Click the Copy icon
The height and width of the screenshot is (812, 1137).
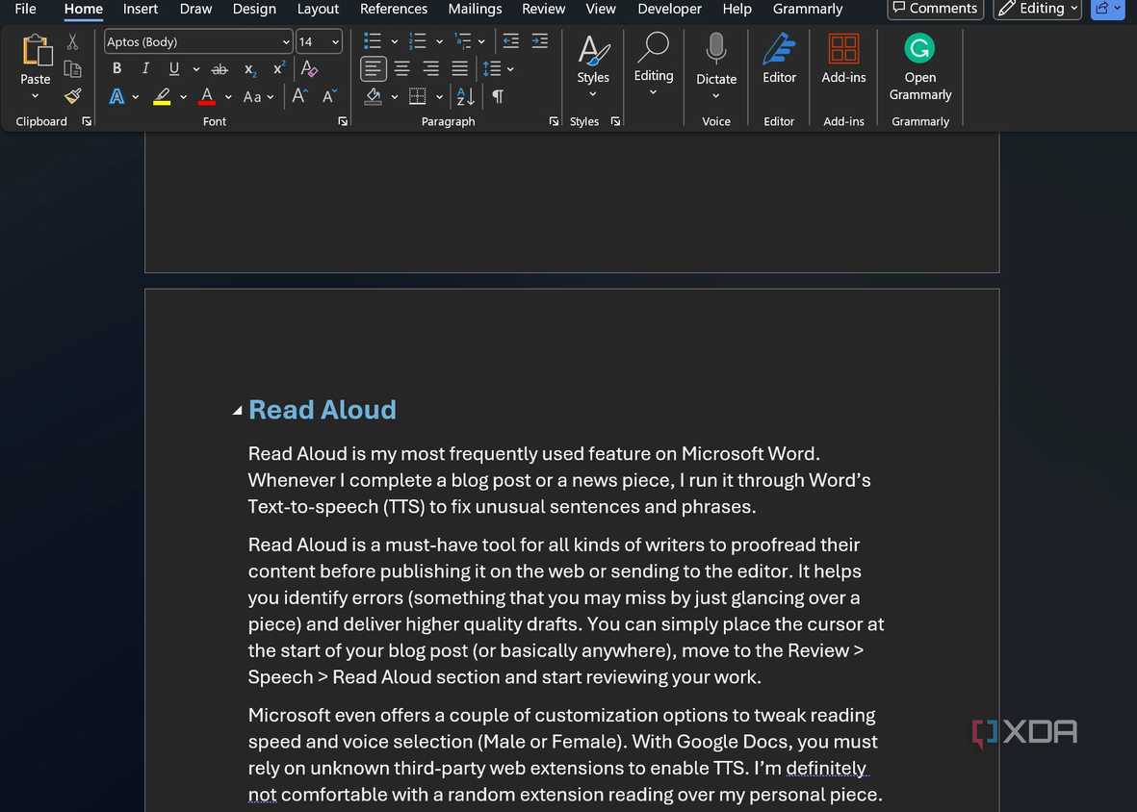72,69
